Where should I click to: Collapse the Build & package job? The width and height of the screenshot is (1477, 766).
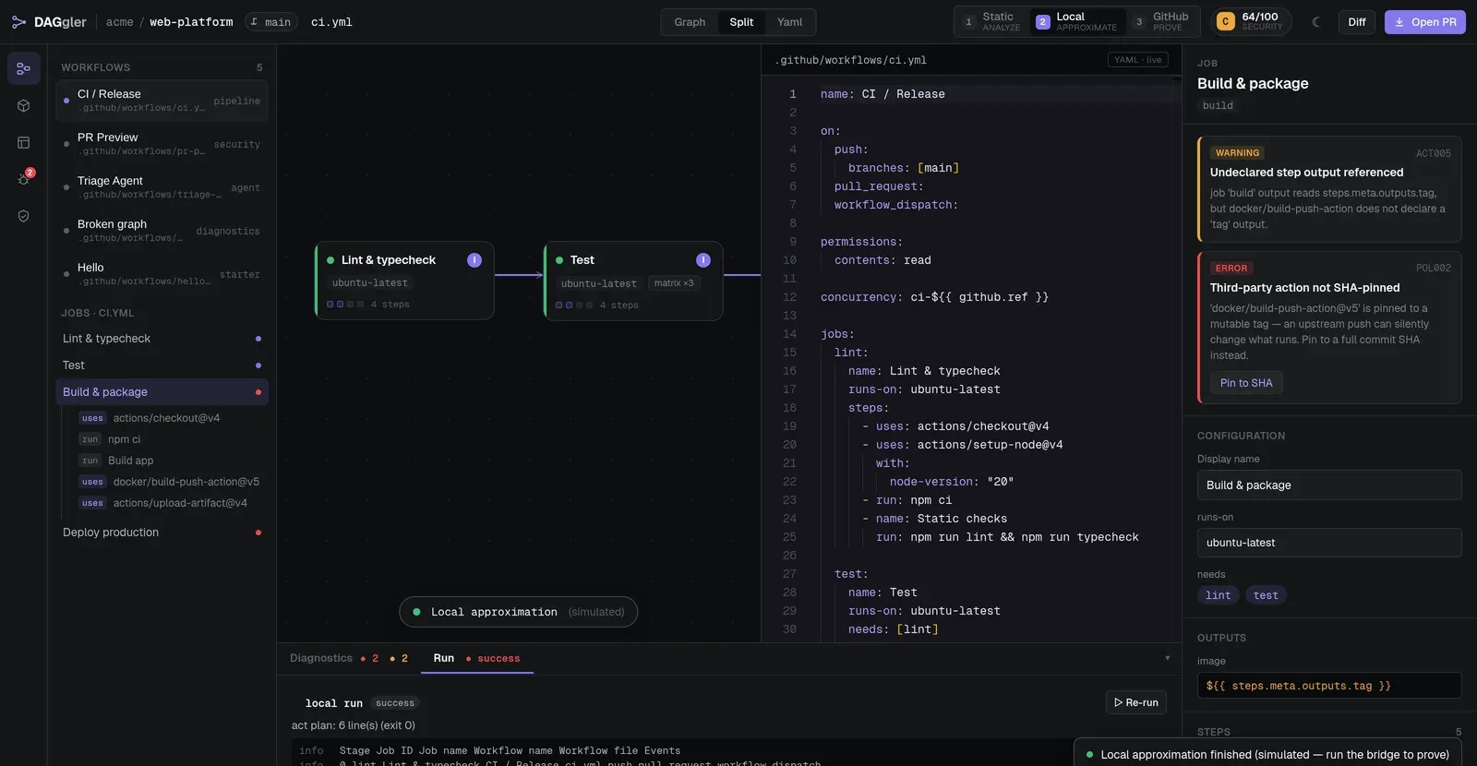tap(162, 392)
